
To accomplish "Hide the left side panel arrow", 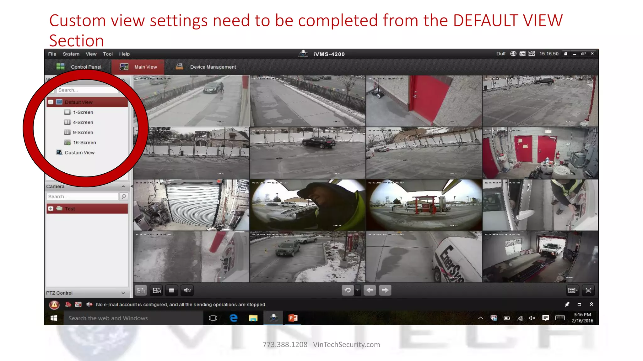I will pyautogui.click(x=131, y=186).
